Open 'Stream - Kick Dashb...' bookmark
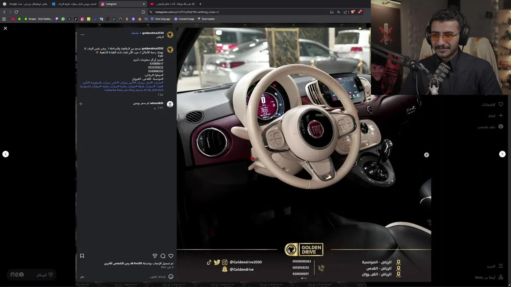Image resolution: width=511 pixels, height=287 pixels. pos(38,19)
